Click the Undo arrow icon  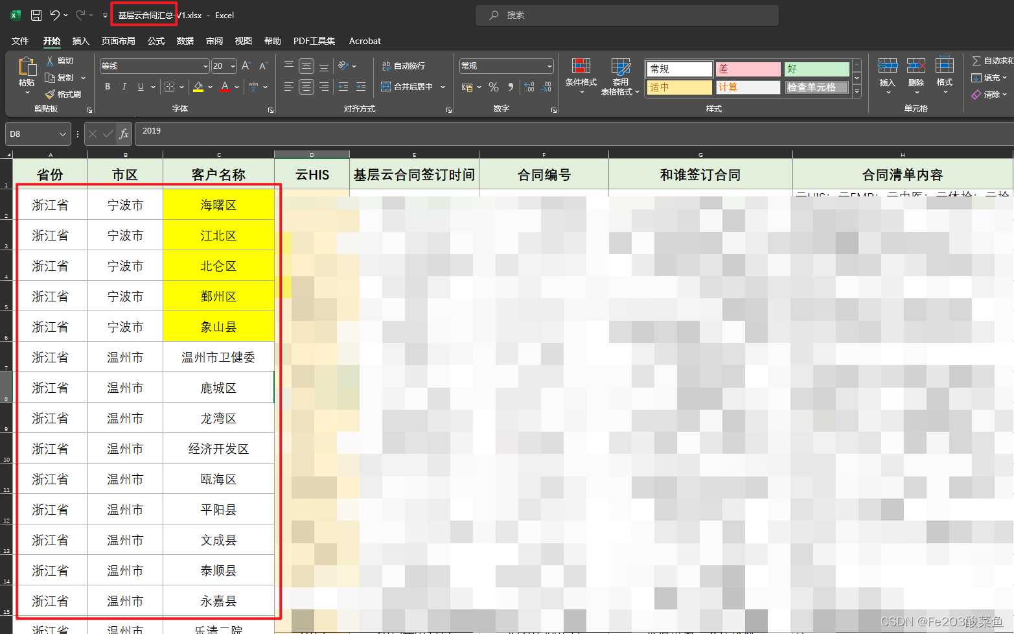coord(55,15)
